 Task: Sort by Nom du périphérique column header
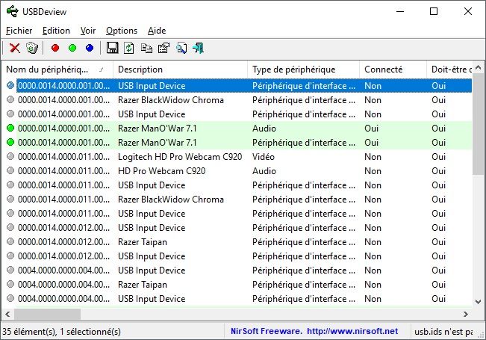pyautogui.click(x=57, y=69)
